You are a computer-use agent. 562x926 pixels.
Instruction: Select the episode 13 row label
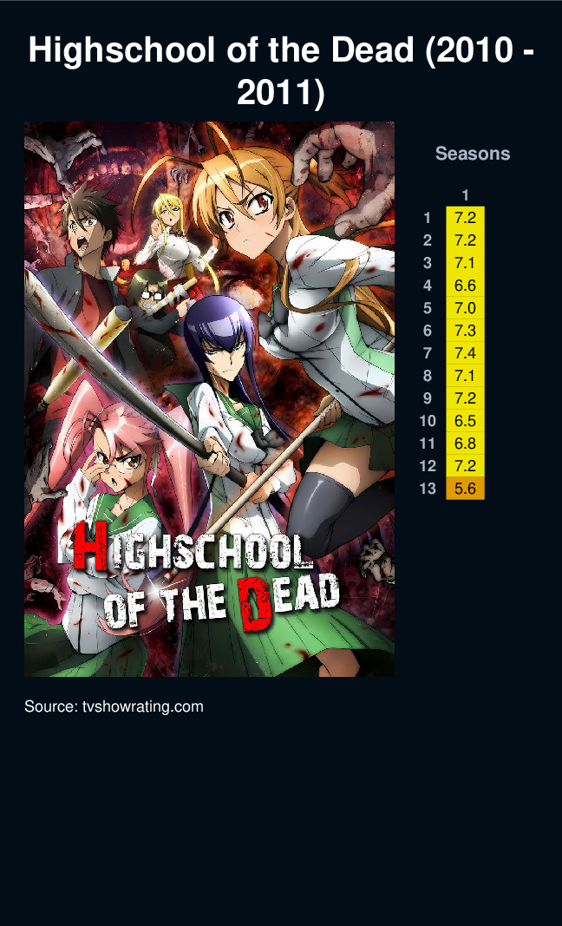click(428, 489)
